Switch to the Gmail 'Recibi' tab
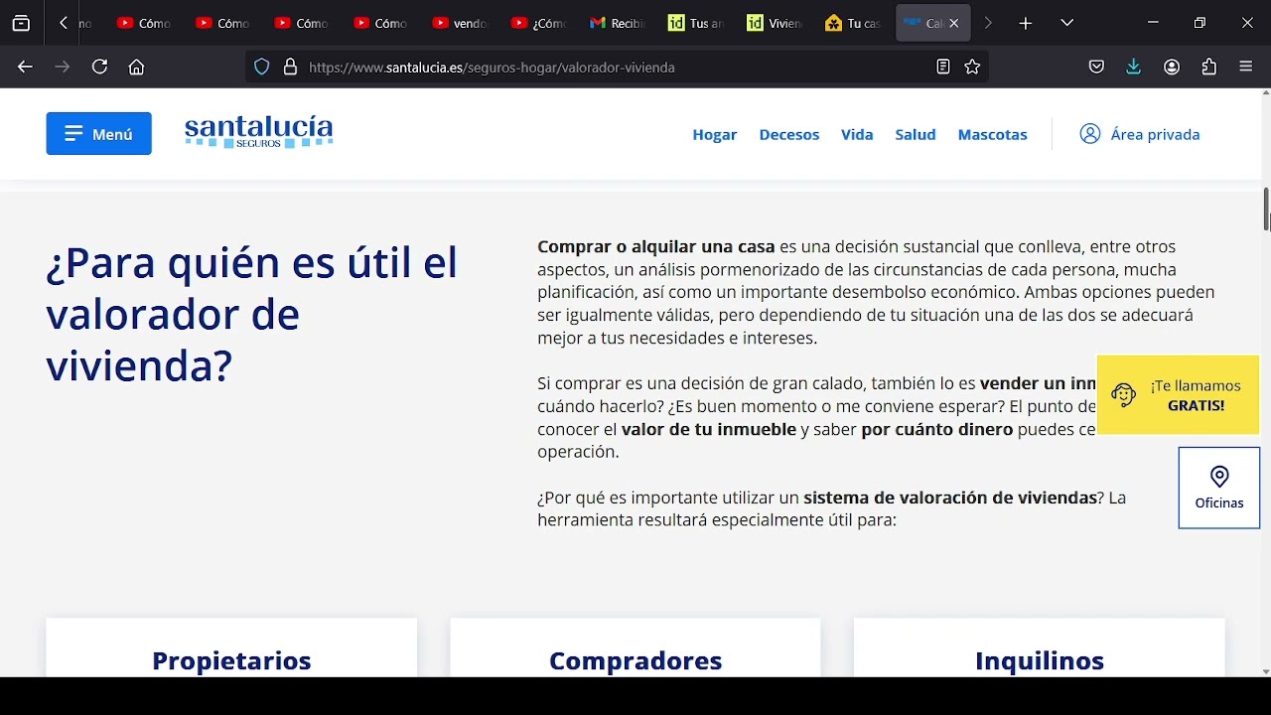The width and height of the screenshot is (1271, 715). tap(616, 23)
